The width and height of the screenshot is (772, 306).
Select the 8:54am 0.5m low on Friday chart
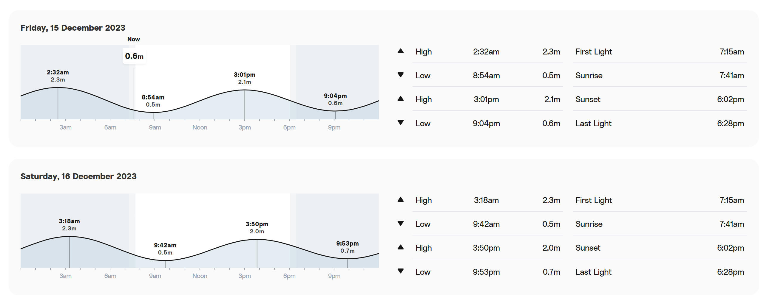(153, 101)
